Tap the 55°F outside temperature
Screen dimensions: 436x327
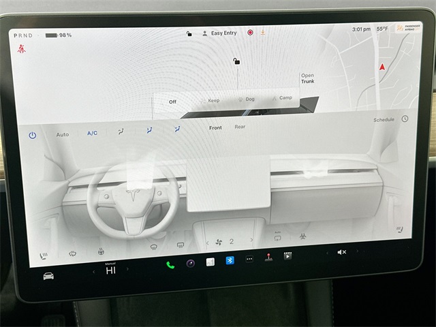382,29
